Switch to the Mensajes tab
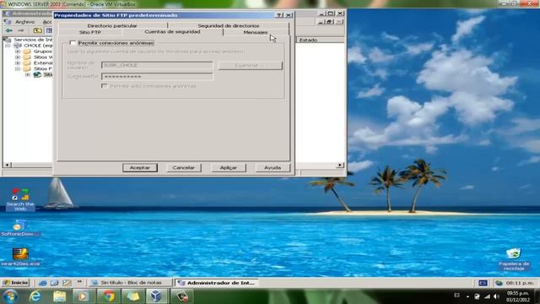This screenshot has height=304, width=540. [x=256, y=32]
